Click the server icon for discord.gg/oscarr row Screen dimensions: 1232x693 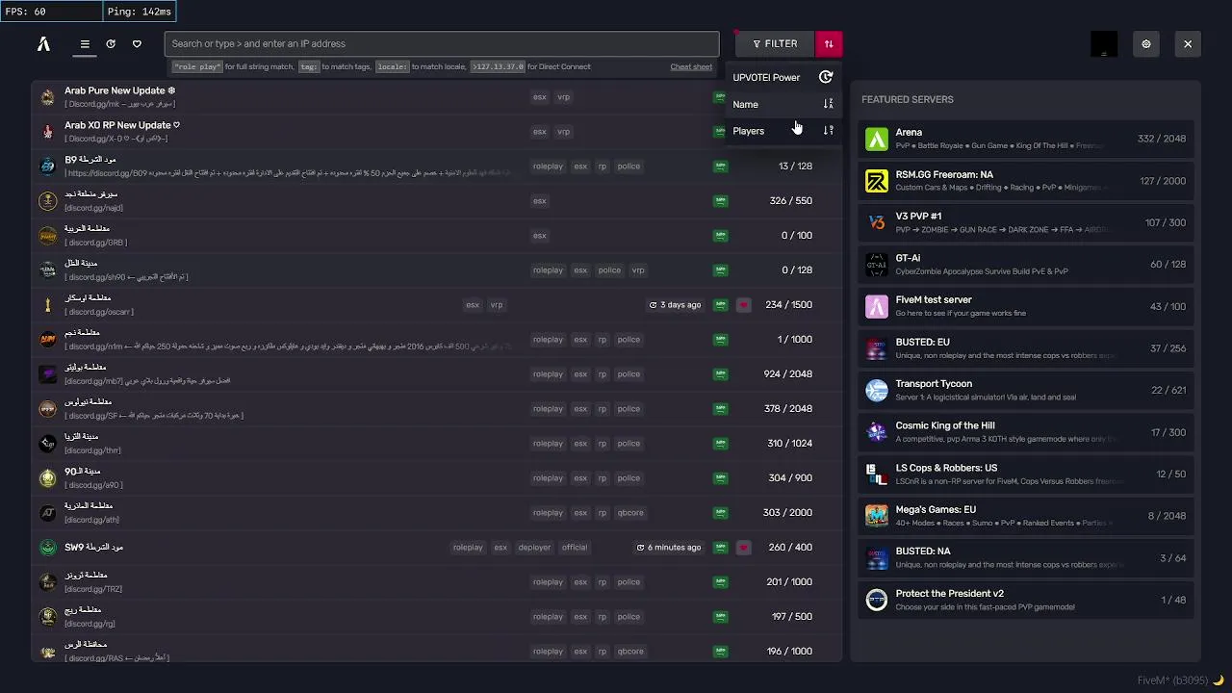coord(47,305)
